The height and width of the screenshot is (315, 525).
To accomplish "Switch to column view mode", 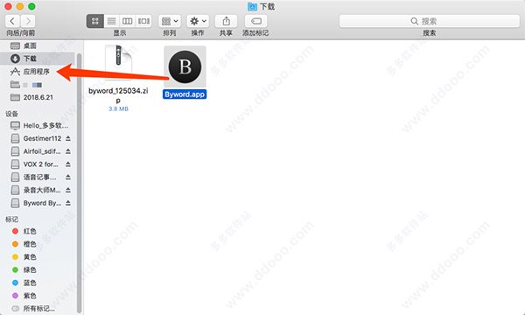I will click(128, 21).
